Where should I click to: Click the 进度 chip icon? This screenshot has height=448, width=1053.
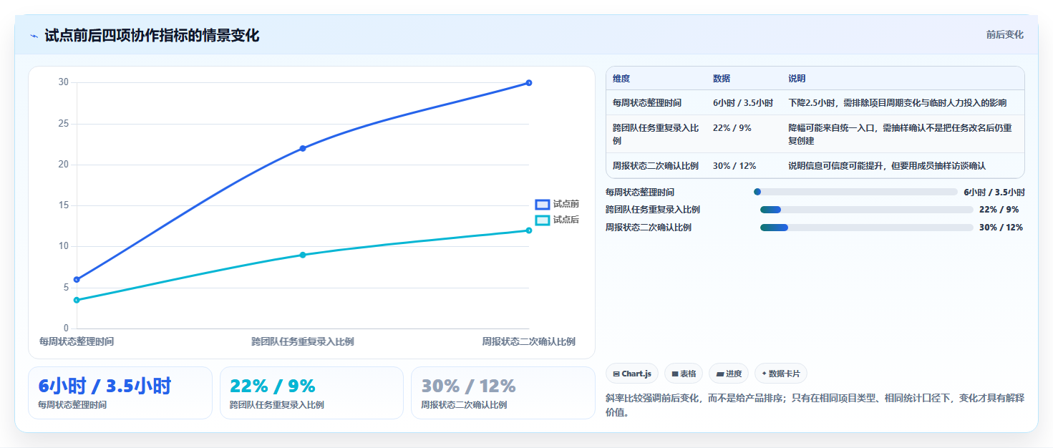720,374
